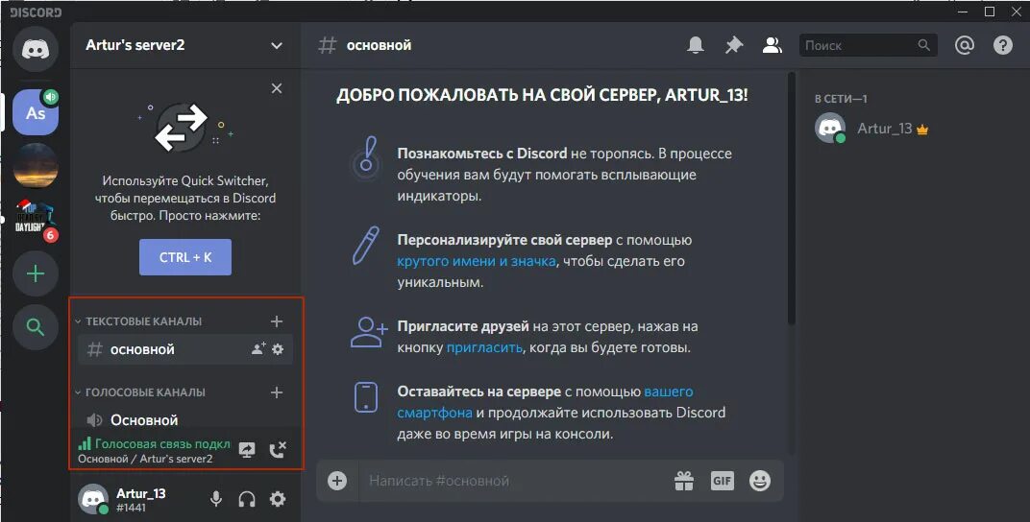This screenshot has width=1030, height=522.
Task: Attach a file with the plus button
Action: [337, 482]
